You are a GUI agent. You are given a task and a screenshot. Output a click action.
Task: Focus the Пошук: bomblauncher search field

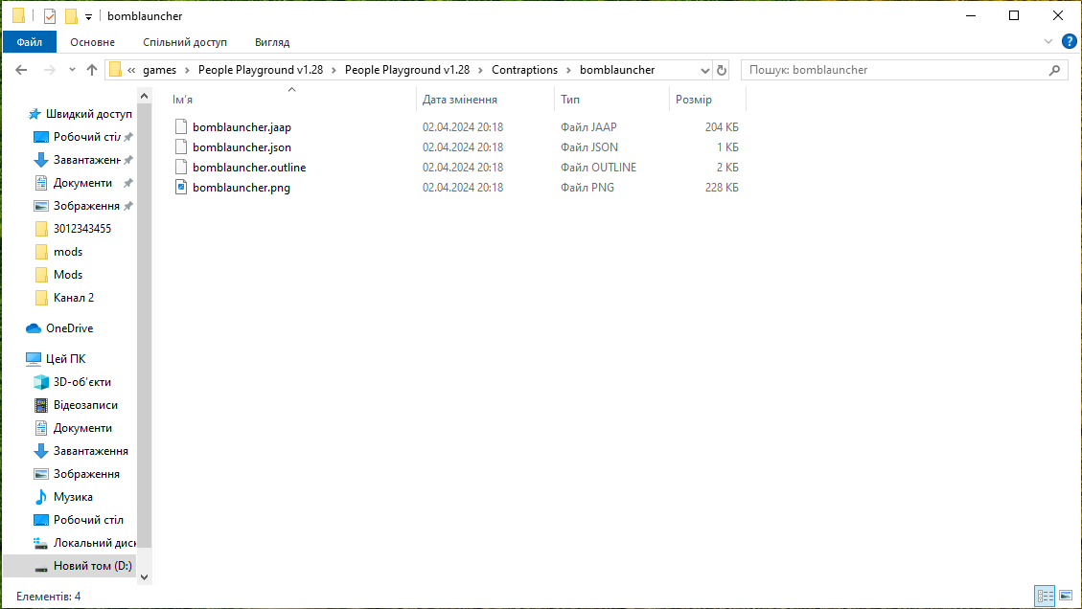[x=904, y=70]
